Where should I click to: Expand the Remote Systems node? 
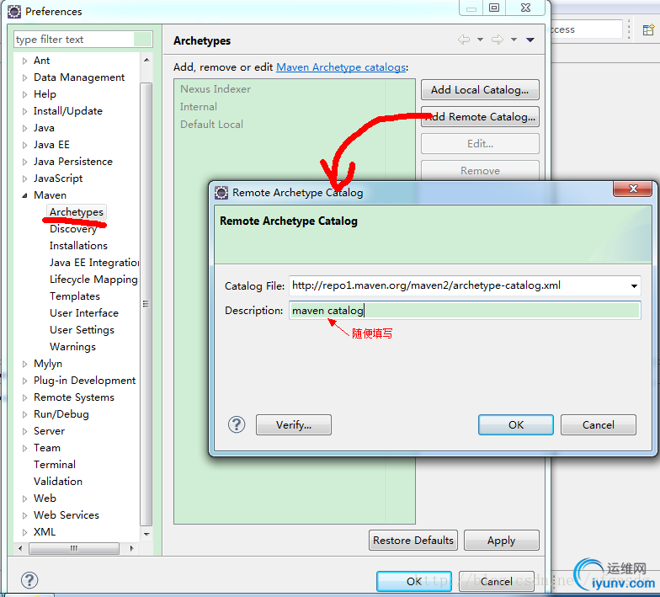[25, 397]
